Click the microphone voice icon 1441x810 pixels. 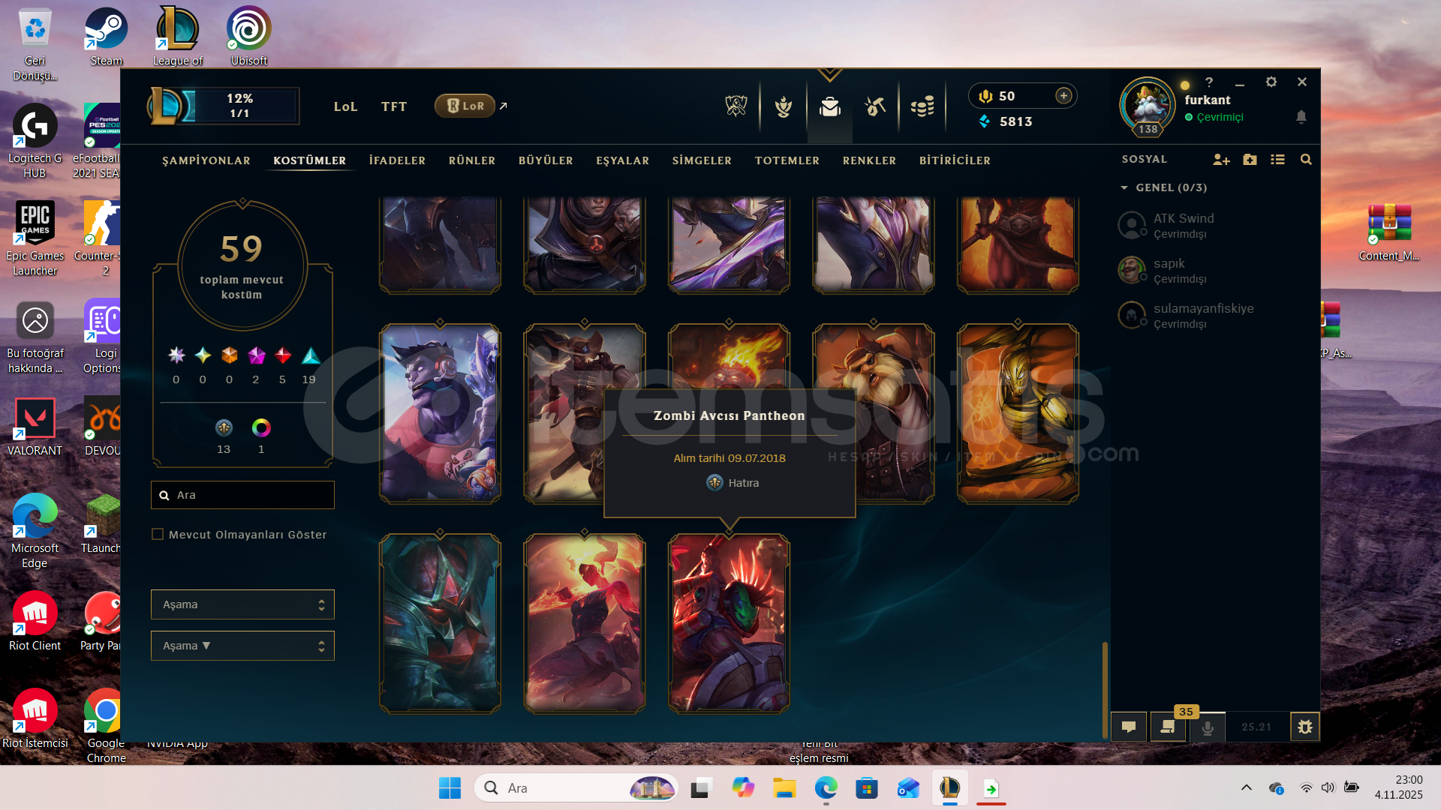[1207, 727]
